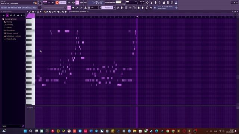Open the Mixer window icon
This screenshot has width=239, height=134.
(130, 7)
